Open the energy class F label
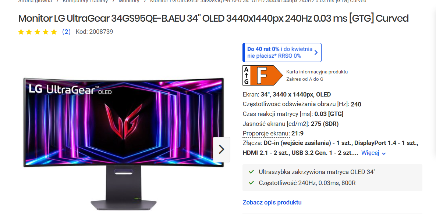The width and height of the screenshot is (436, 214). click(x=262, y=75)
